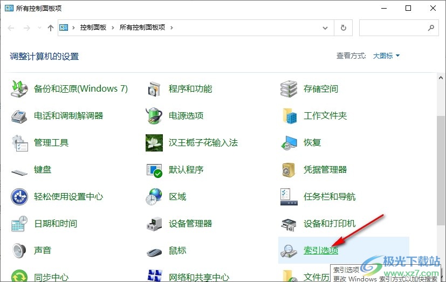446x282 pixels.
Task: Open 网络和共享中心 link
Action: click(199, 277)
